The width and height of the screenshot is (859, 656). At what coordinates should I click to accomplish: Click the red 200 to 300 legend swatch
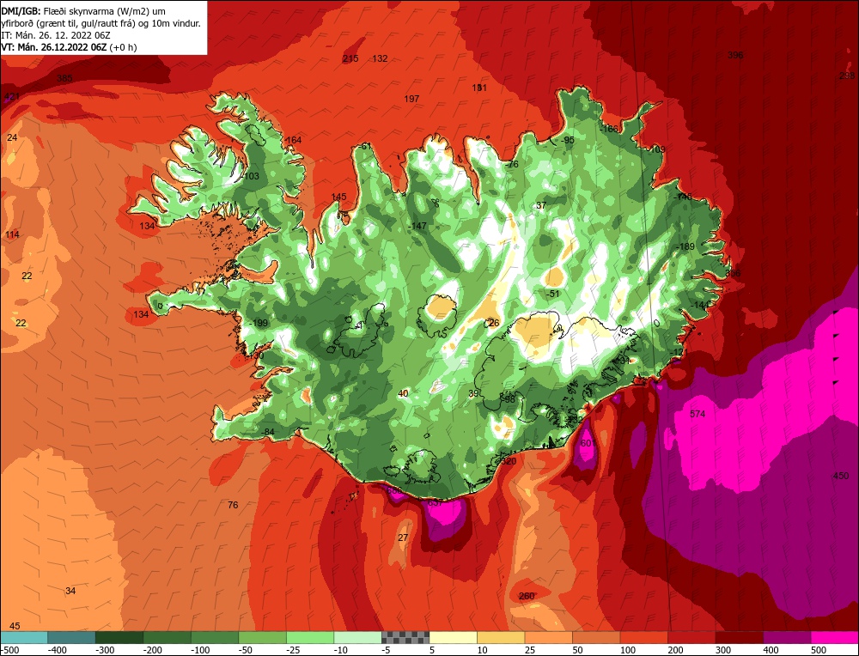[691, 637]
